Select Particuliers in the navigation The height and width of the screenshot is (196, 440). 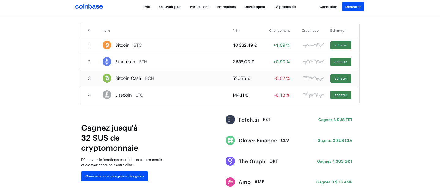199,6
